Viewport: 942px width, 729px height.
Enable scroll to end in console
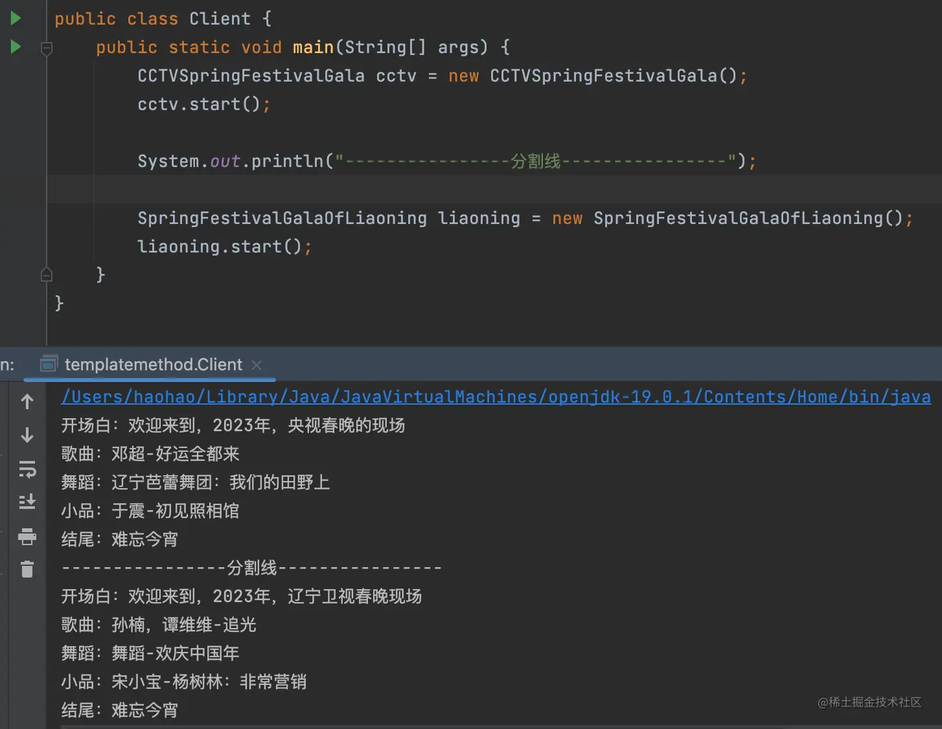click(x=27, y=502)
